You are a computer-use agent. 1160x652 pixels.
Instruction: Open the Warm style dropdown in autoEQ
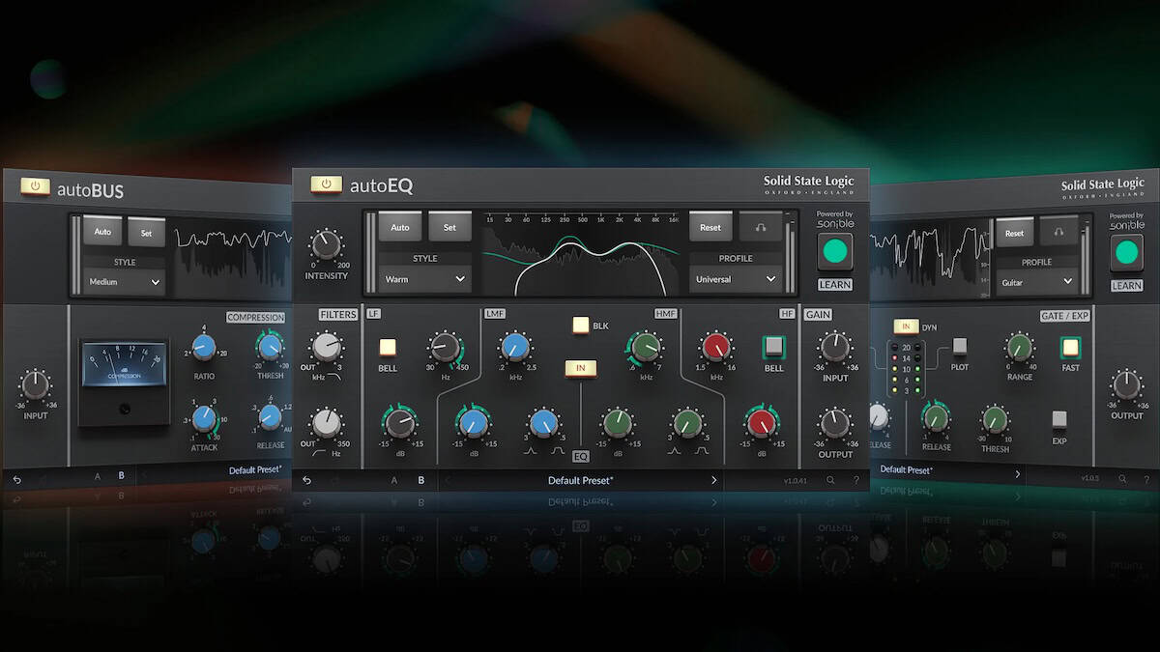pyautogui.click(x=424, y=279)
